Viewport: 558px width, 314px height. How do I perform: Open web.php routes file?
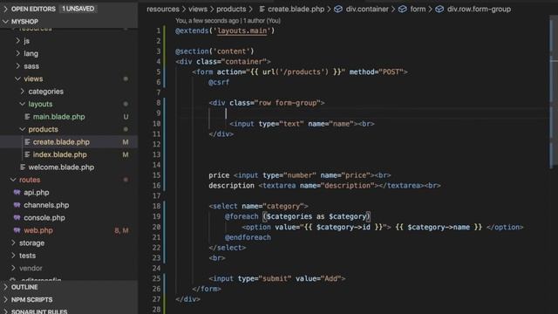click(x=38, y=230)
